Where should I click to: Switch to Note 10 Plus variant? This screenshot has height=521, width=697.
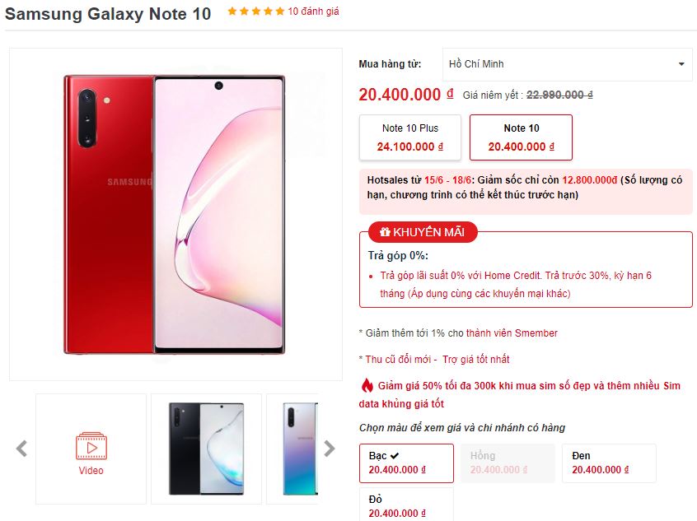click(409, 137)
